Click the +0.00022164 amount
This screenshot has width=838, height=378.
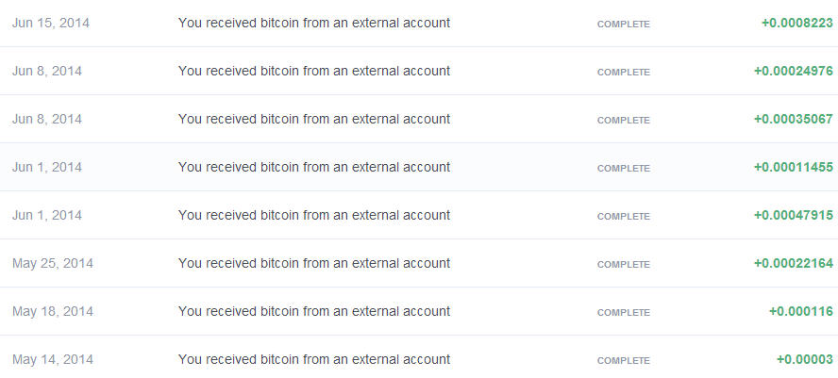(793, 263)
